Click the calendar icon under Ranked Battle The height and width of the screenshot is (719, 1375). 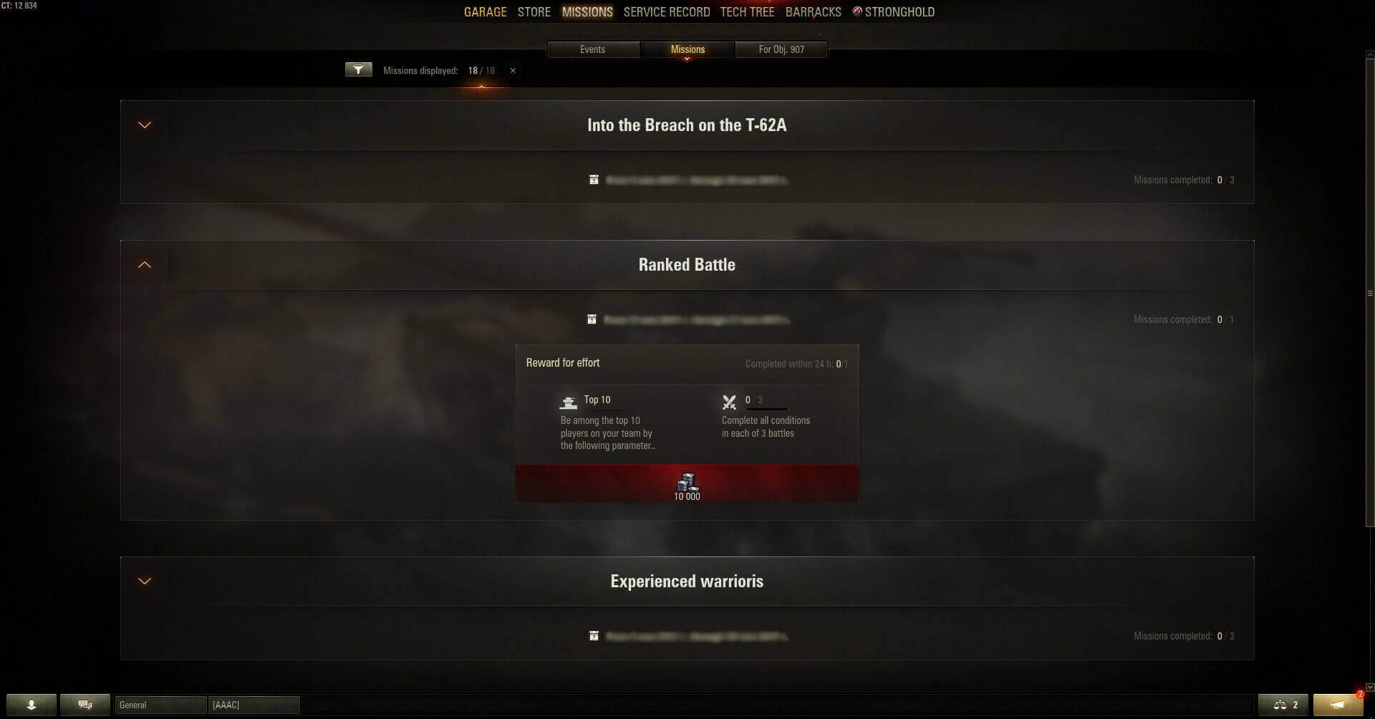tap(592, 319)
